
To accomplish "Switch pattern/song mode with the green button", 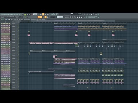I will point(25,15).
